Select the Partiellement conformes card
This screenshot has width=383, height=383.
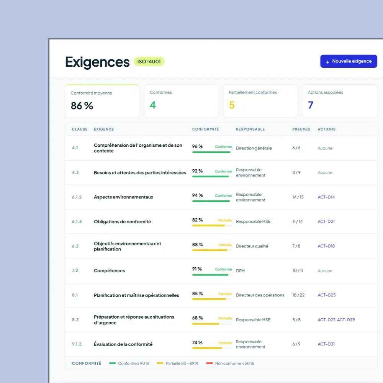point(260,101)
